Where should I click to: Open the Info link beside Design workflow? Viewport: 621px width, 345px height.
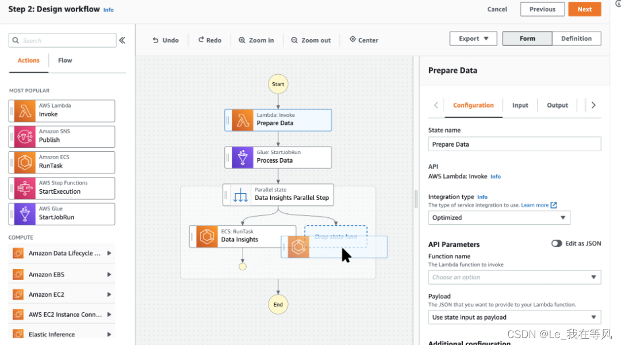tap(109, 10)
